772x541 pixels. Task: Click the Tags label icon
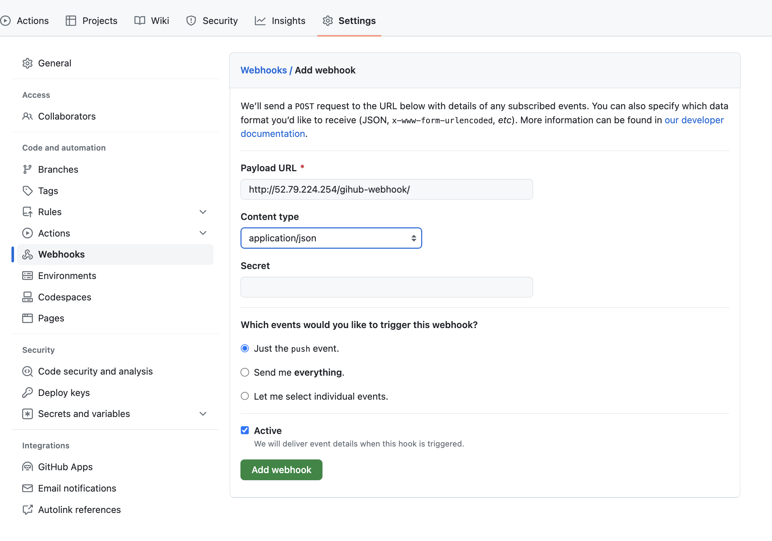click(27, 191)
